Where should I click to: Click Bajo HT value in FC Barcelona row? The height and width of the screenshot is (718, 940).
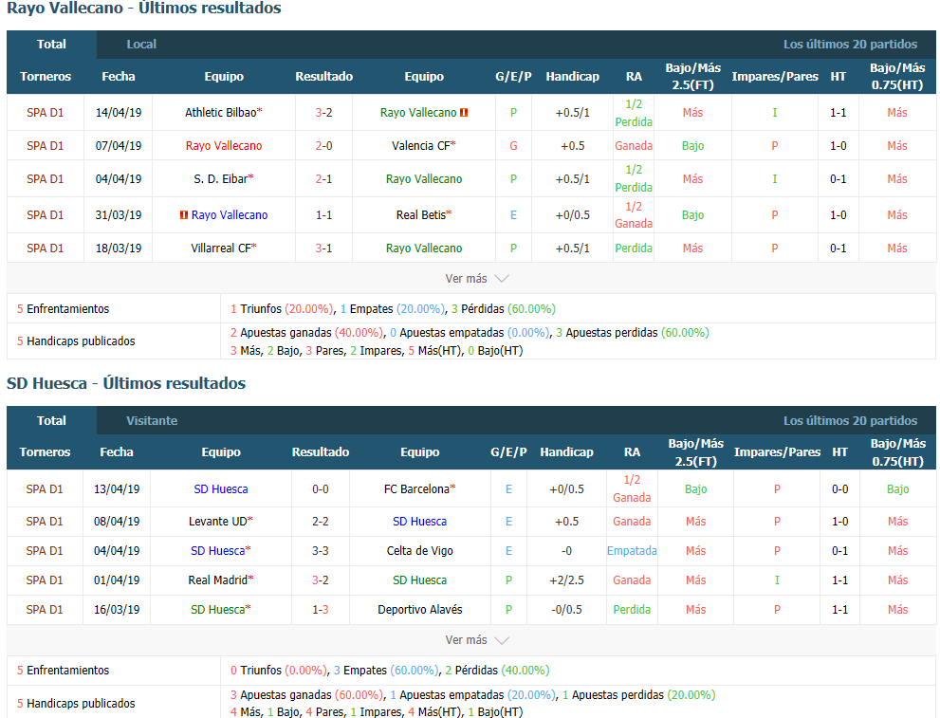tap(897, 489)
